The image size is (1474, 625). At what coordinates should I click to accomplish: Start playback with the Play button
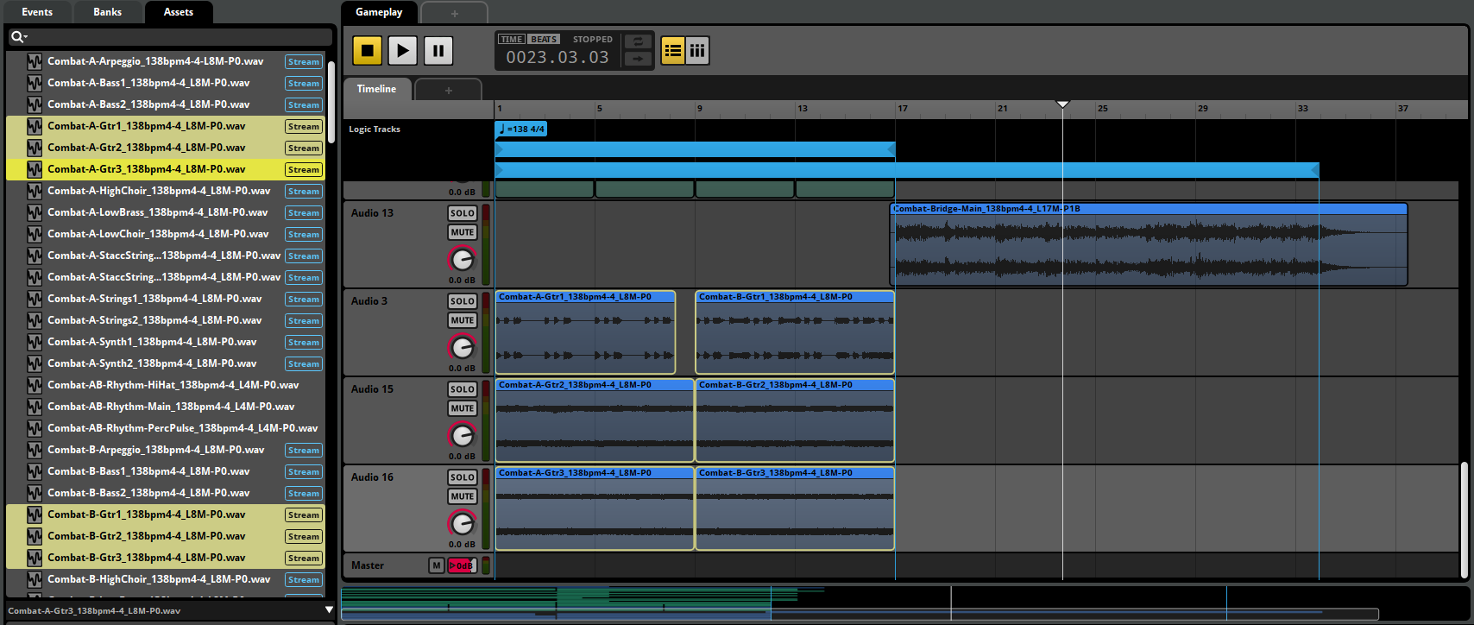pos(402,50)
